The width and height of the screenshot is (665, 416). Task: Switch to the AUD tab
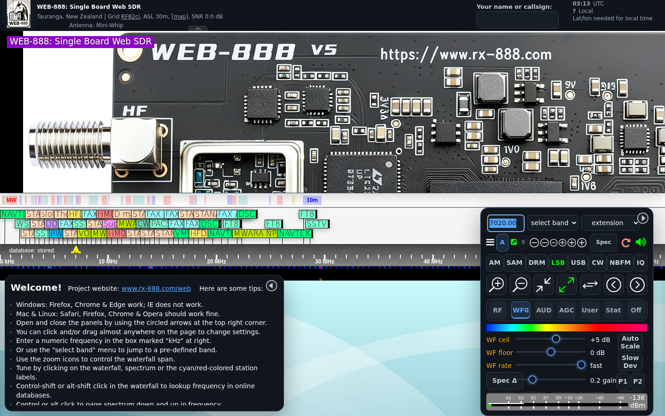click(x=544, y=310)
